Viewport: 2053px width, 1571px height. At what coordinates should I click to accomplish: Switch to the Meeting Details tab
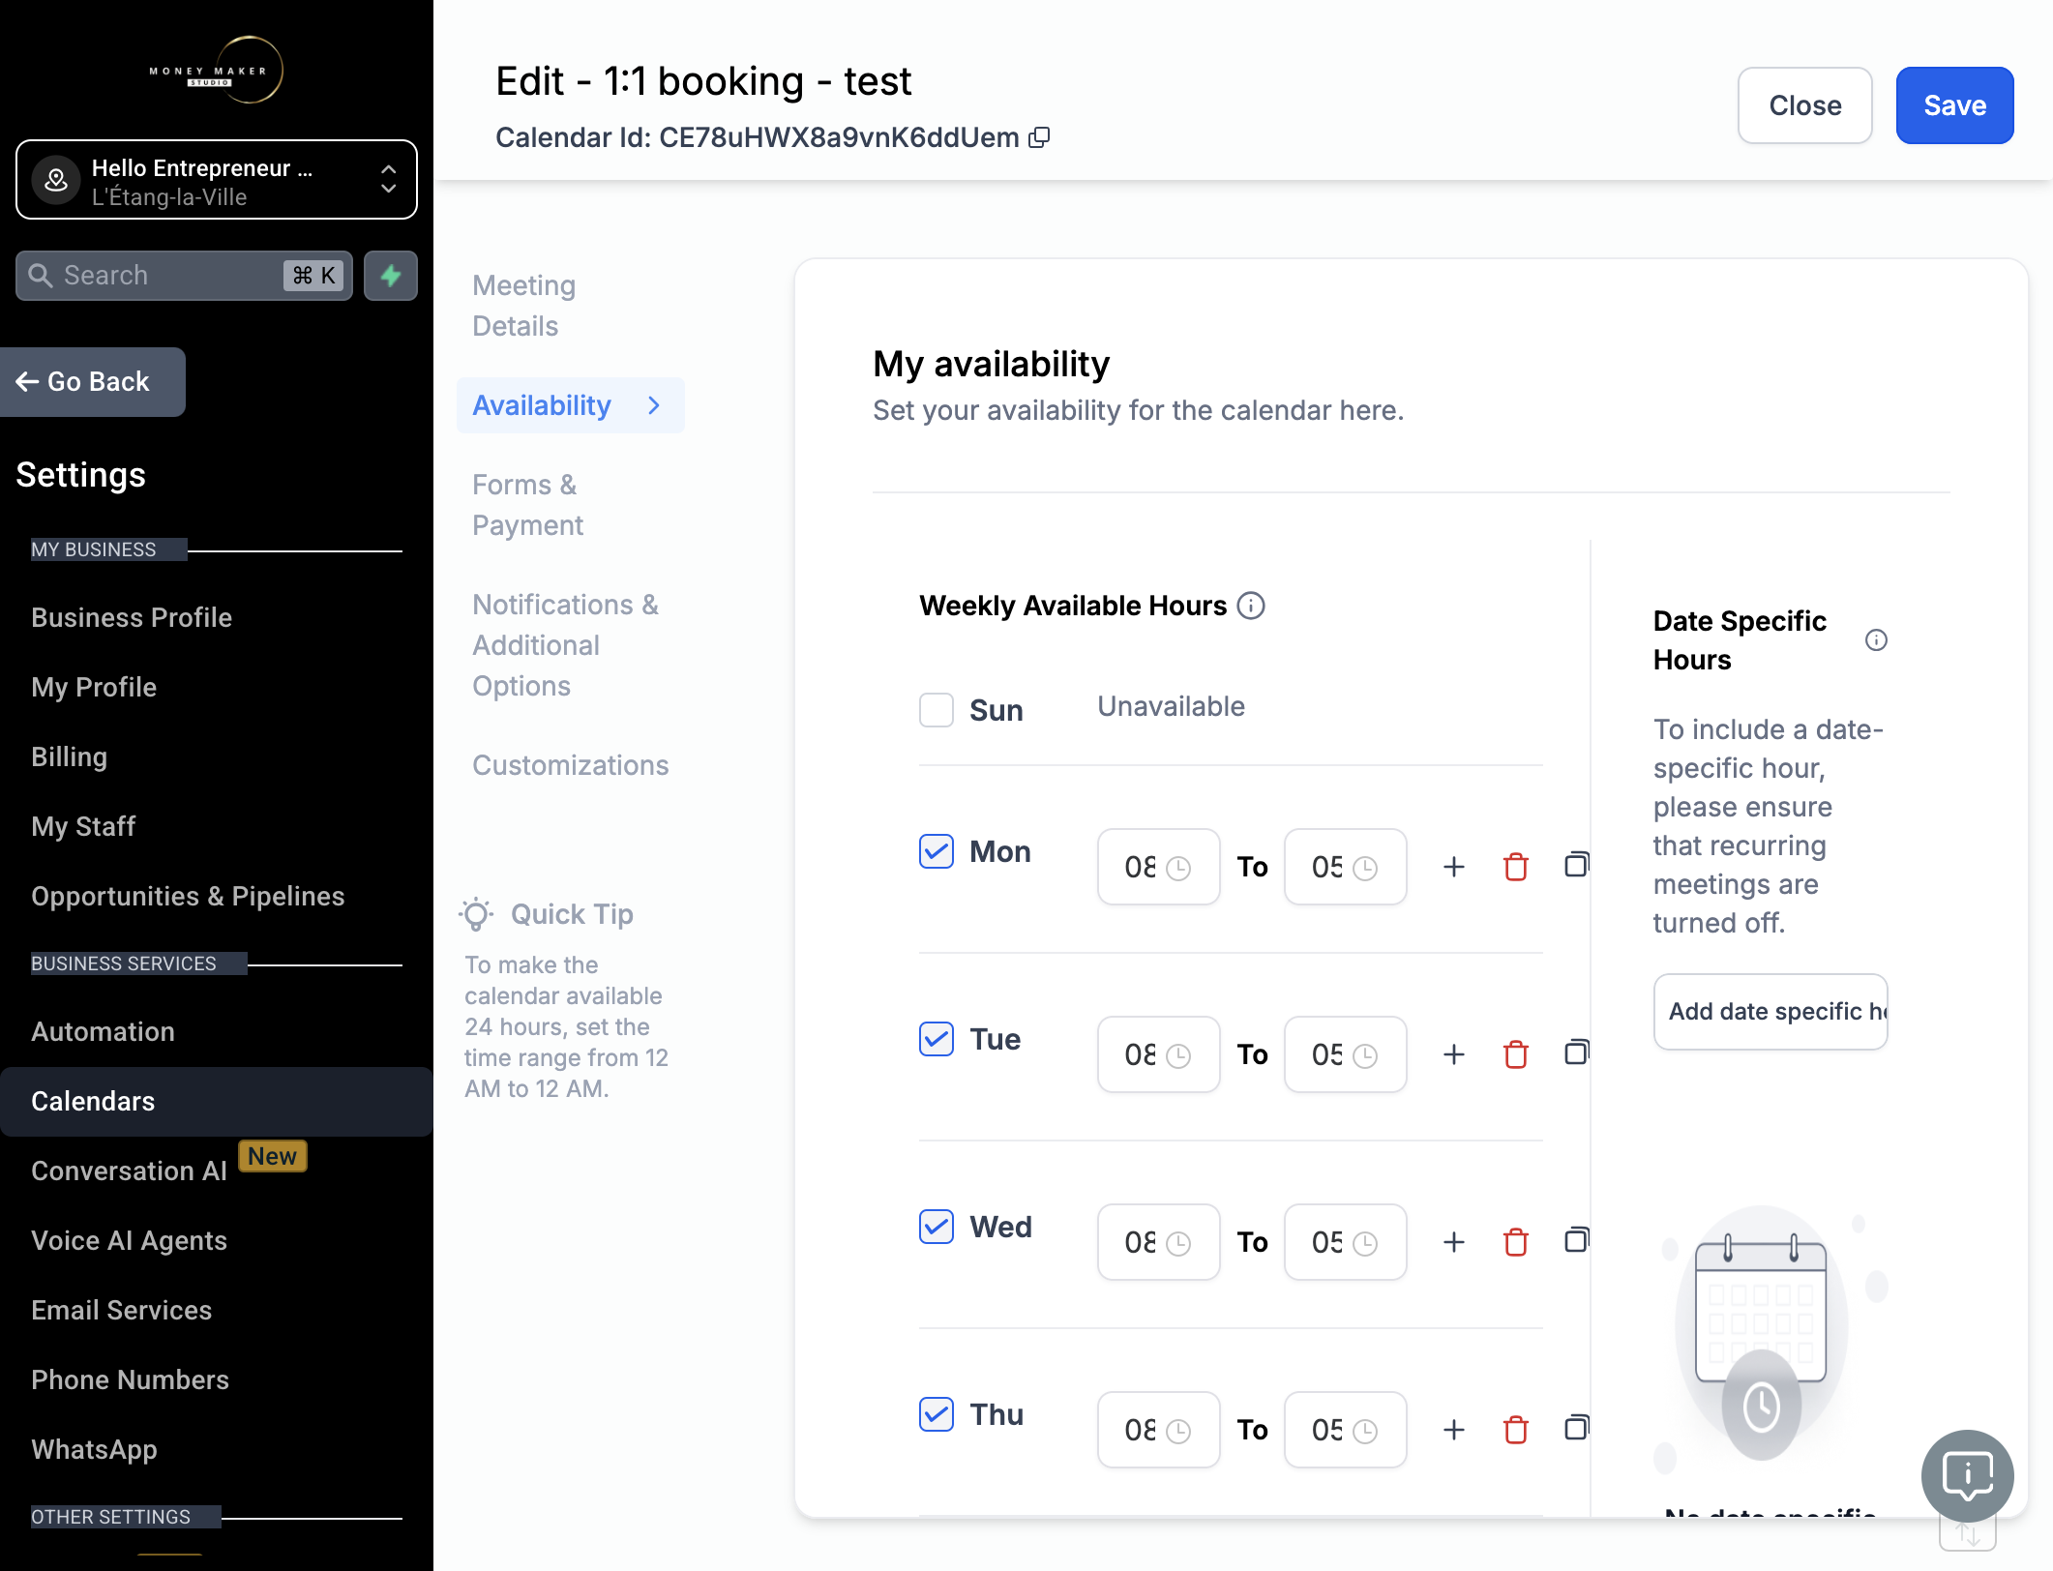pos(524,306)
